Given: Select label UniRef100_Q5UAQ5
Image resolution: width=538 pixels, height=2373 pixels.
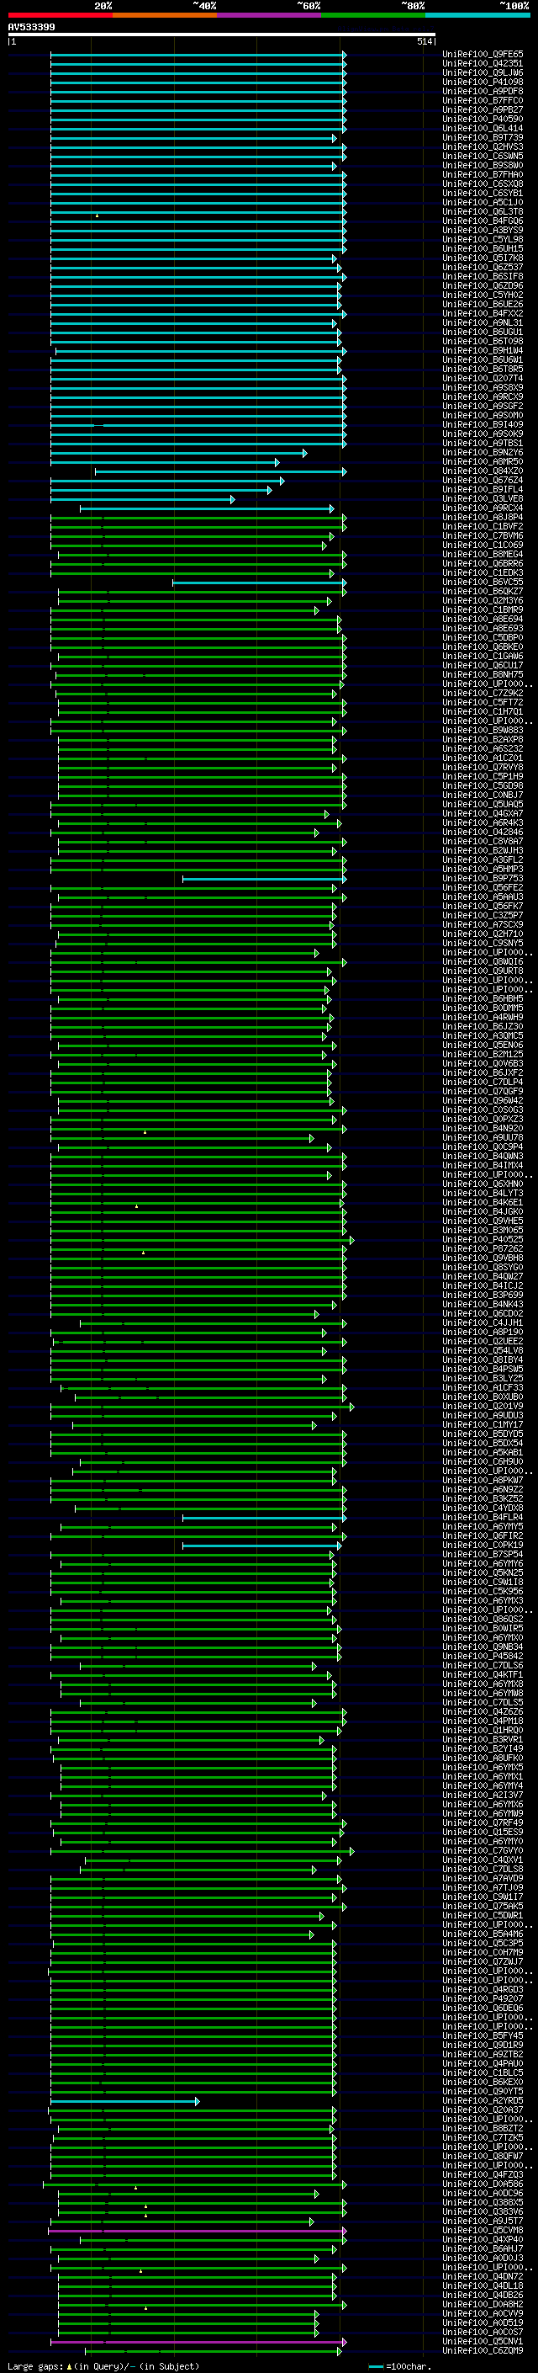Looking at the screenshot, I should 483,804.
